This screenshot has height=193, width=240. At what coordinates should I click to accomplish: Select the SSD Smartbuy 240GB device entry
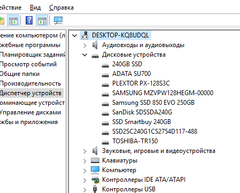point(142,122)
